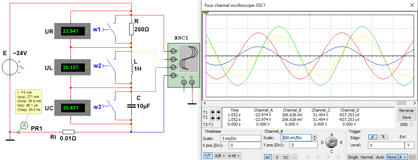This screenshot has height=160, width=418.
Task: Expand the A/B > display mode
Action: click(x=220, y=156)
